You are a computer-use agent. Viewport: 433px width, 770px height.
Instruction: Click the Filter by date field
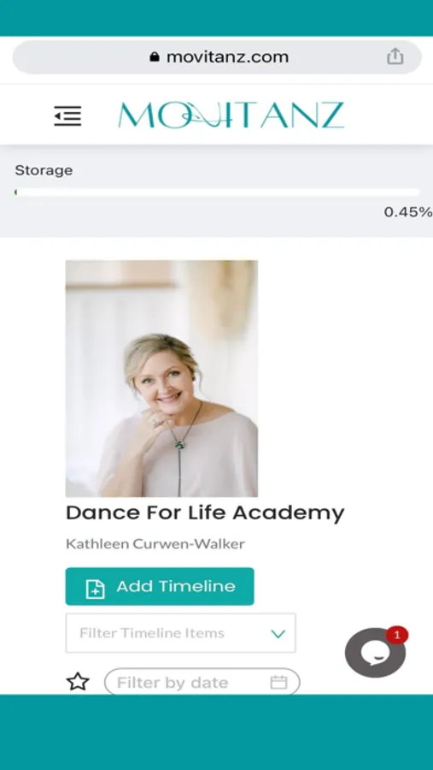(202, 682)
